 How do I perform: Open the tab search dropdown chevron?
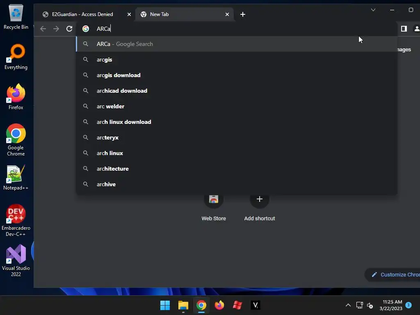pos(373,10)
